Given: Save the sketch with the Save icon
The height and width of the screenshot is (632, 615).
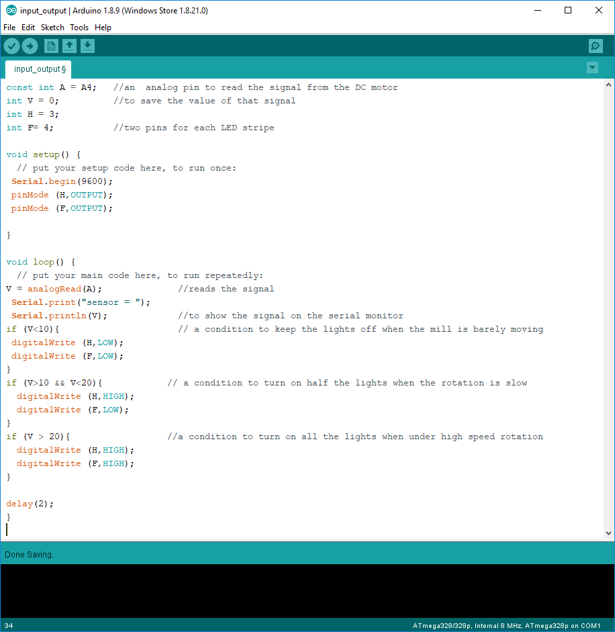Looking at the screenshot, I should [87, 46].
